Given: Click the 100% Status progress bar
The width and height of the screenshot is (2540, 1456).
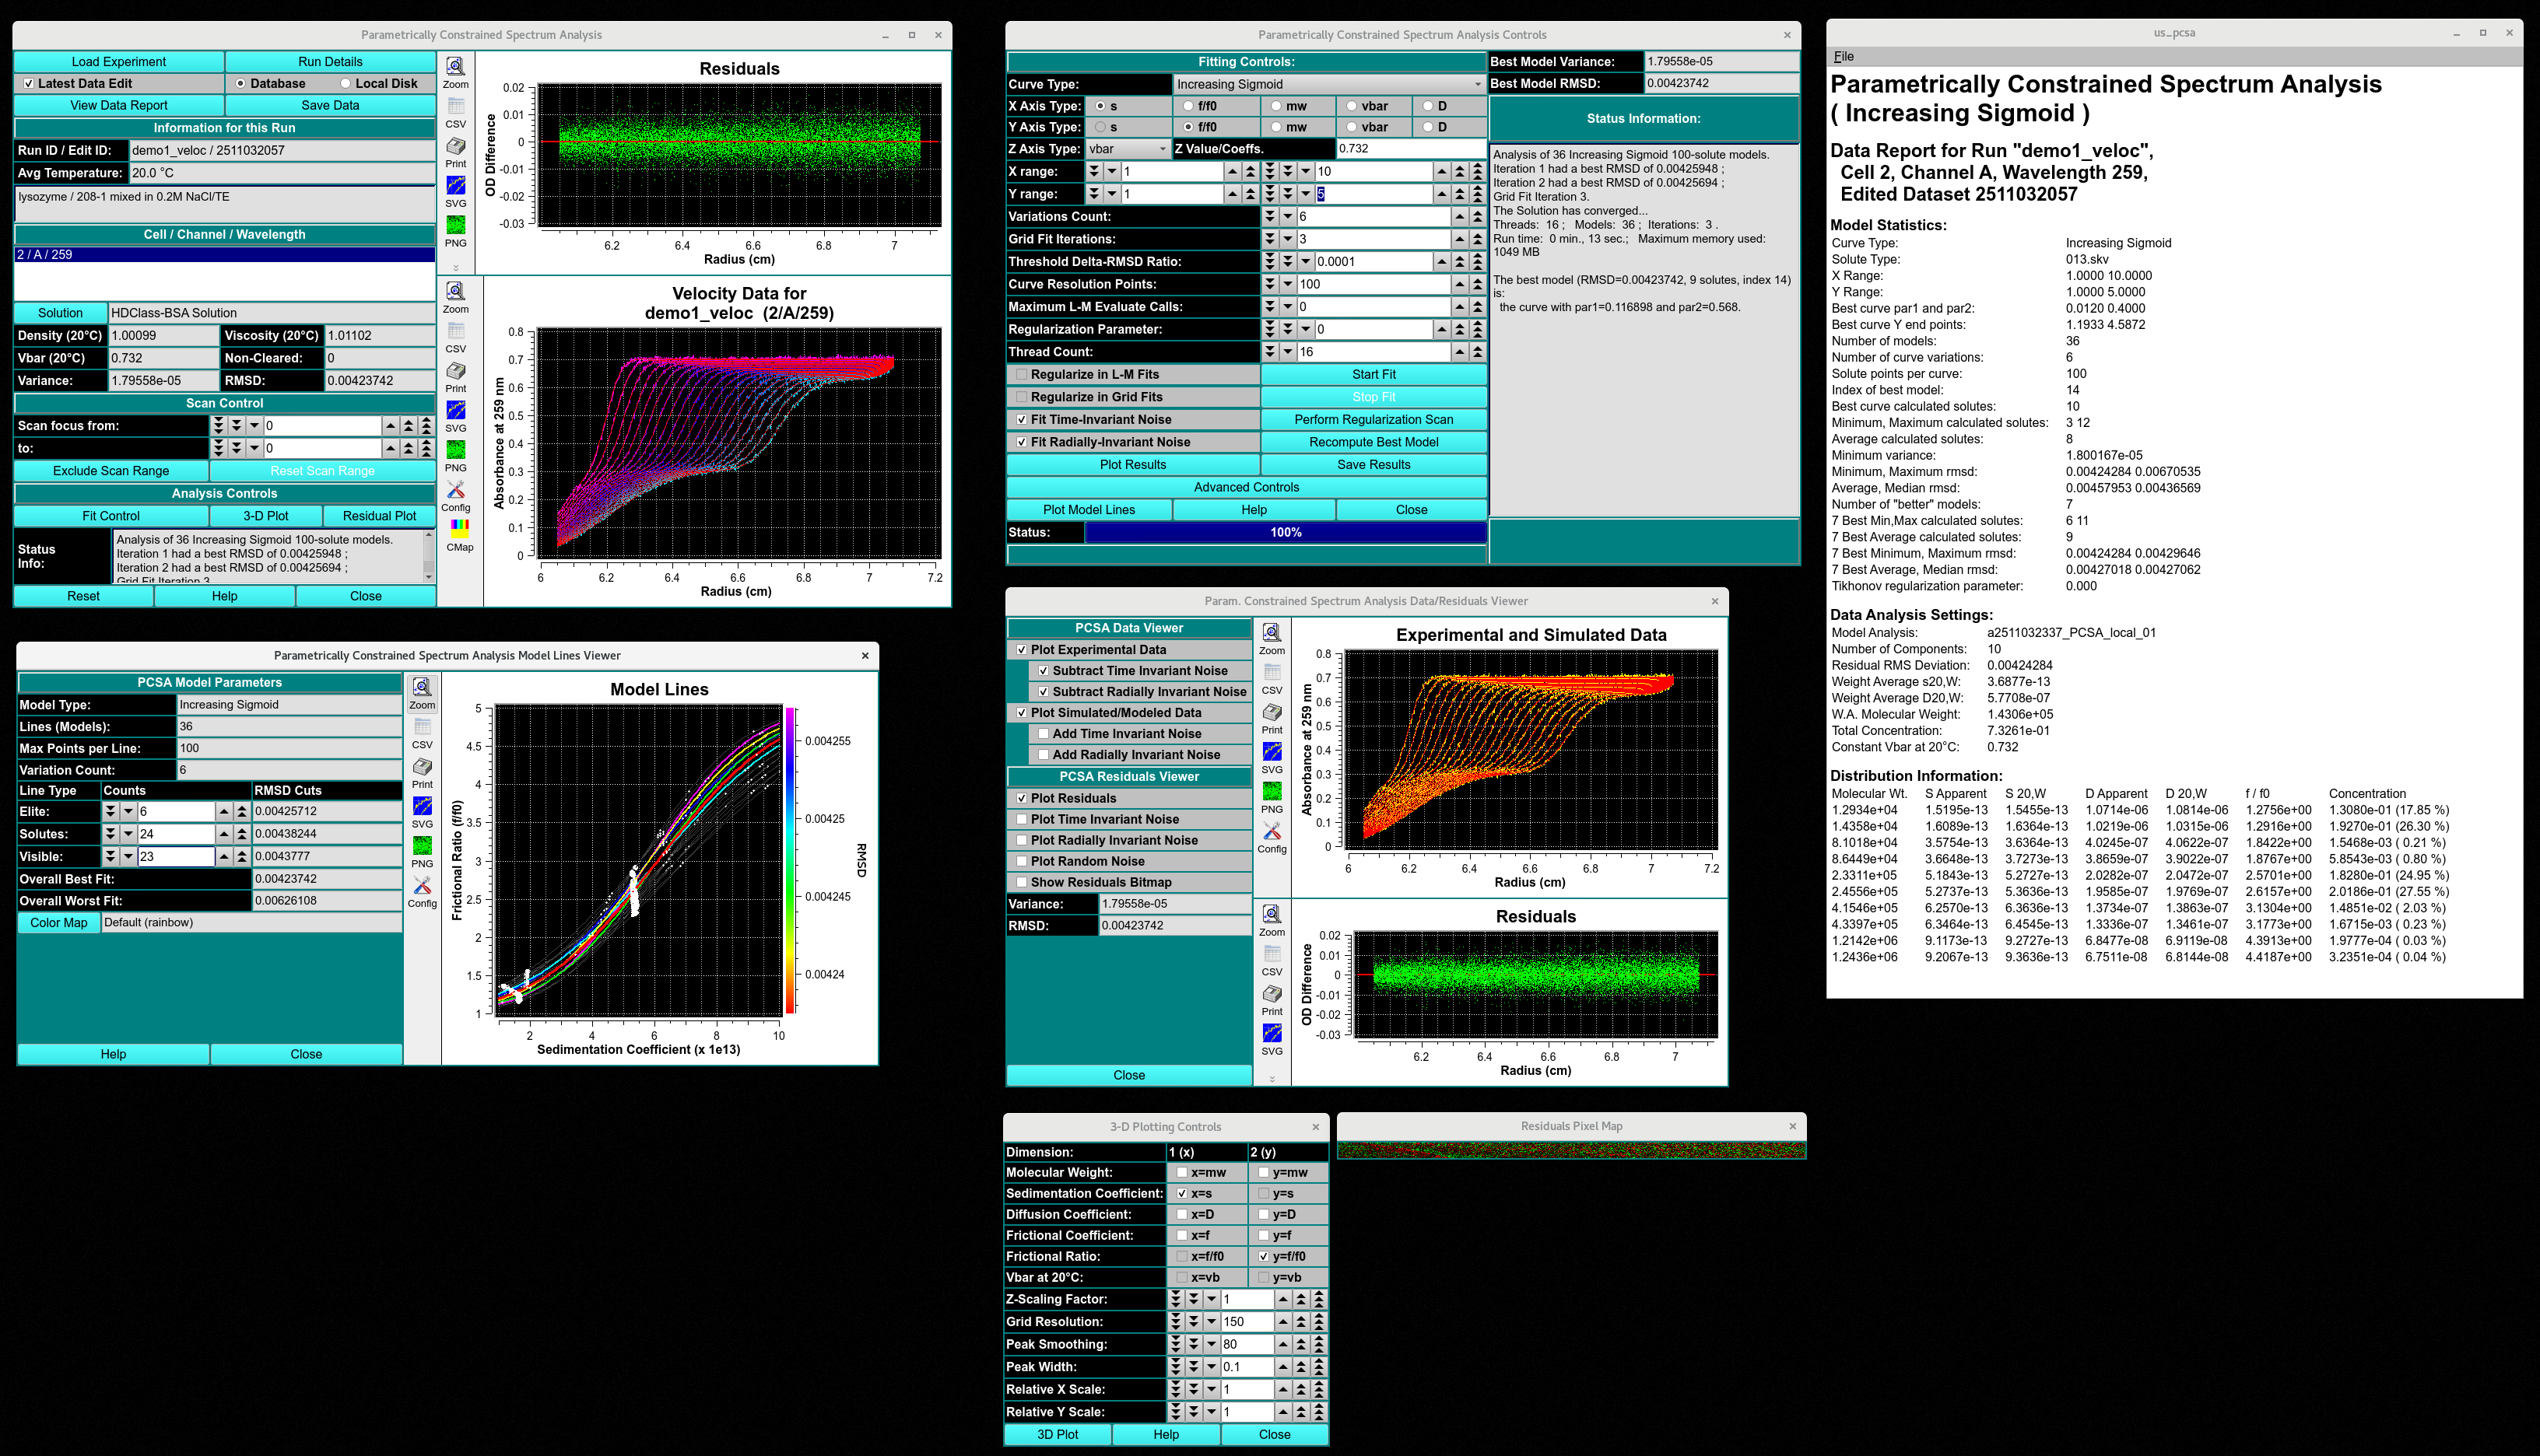Looking at the screenshot, I should click(x=1286, y=533).
